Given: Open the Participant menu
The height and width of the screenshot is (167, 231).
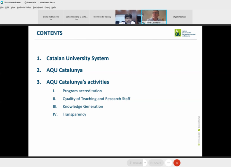Looking at the screenshot, I should tap(38, 8).
